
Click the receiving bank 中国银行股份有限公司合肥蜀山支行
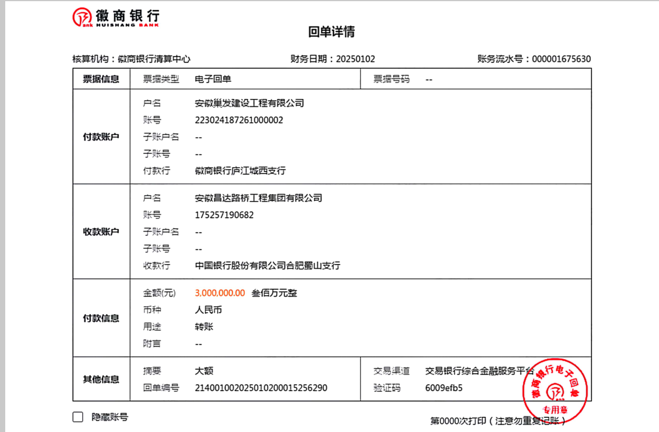(x=267, y=266)
